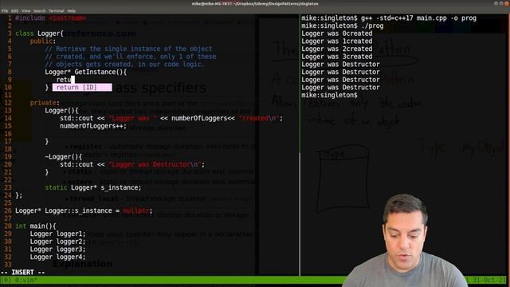
Task: Click the 'numberOfLoggers++;' statement
Action: tap(93, 126)
